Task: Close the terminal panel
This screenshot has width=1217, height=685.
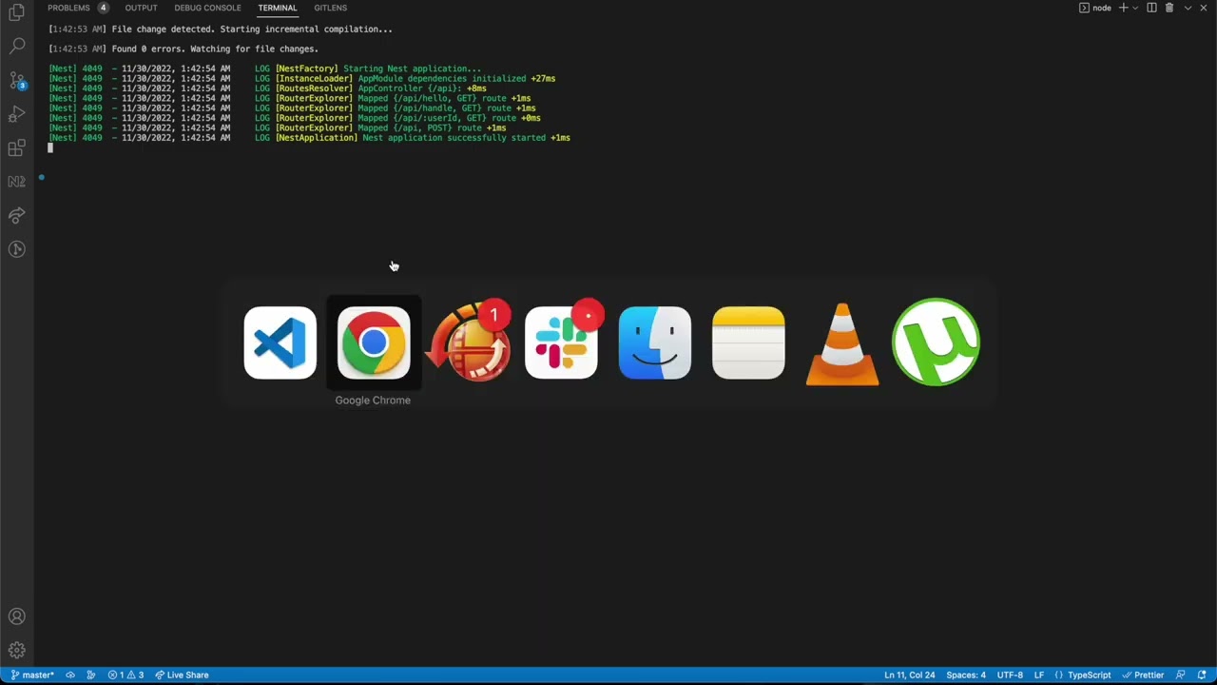Action: pyautogui.click(x=1204, y=8)
